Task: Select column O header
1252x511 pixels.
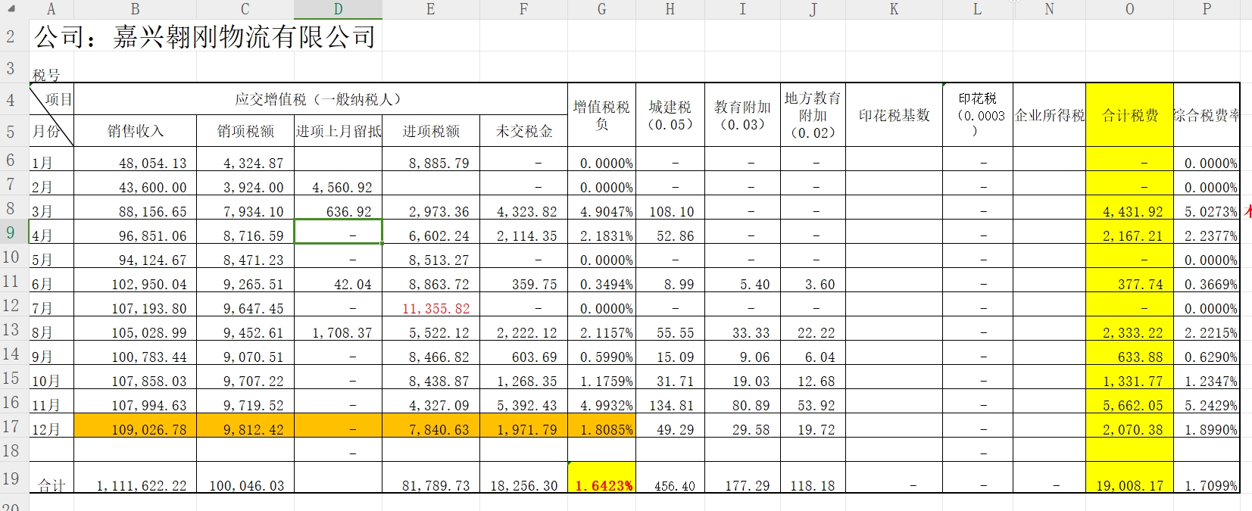Action: coord(1129,9)
